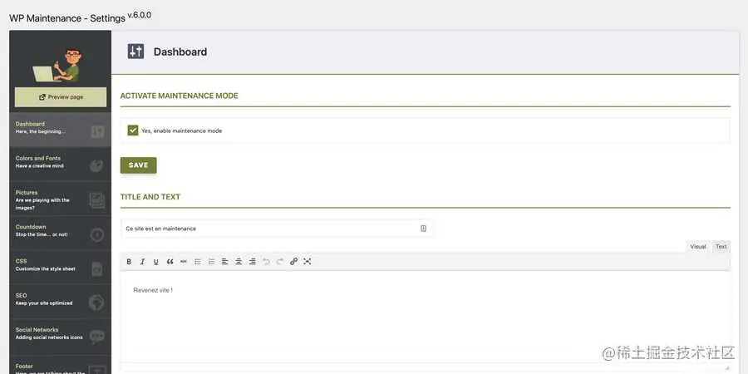Align editor text right

[x=253, y=262]
